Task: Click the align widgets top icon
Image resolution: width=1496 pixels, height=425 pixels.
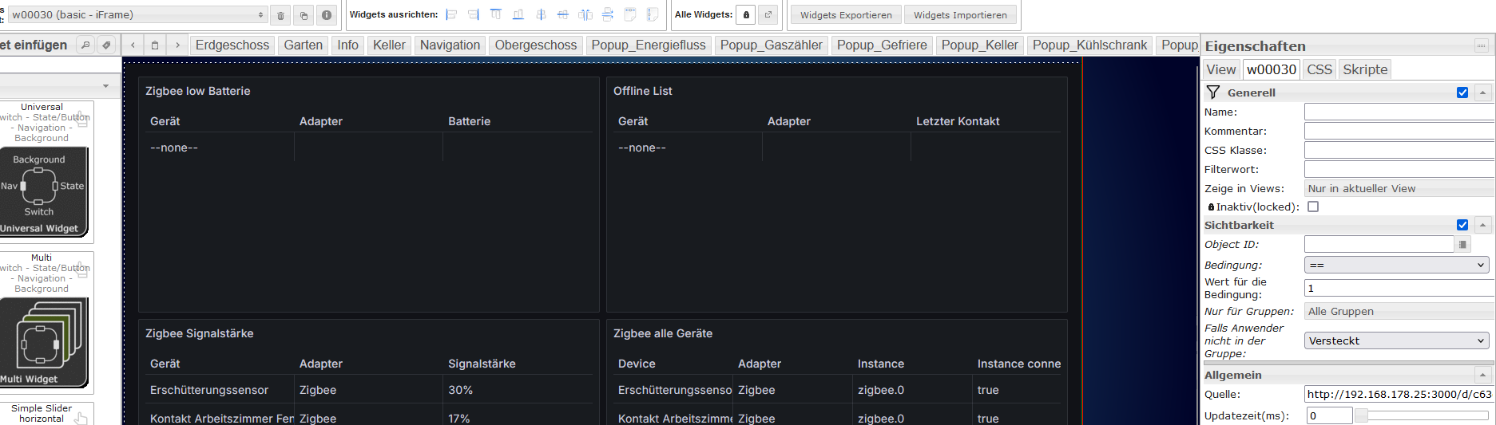Action: tap(496, 14)
